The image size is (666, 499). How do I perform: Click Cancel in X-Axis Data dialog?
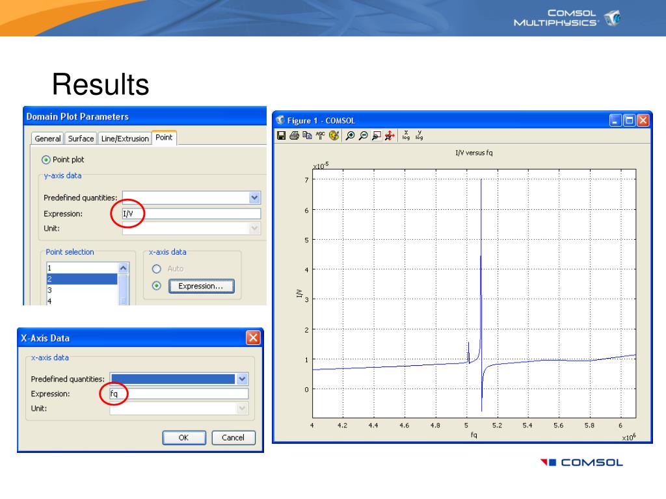(x=233, y=437)
